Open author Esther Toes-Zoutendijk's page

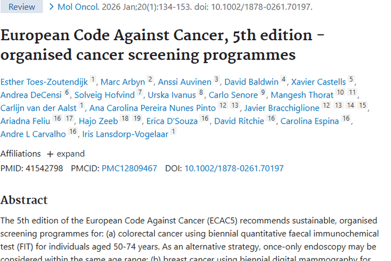coord(44,82)
